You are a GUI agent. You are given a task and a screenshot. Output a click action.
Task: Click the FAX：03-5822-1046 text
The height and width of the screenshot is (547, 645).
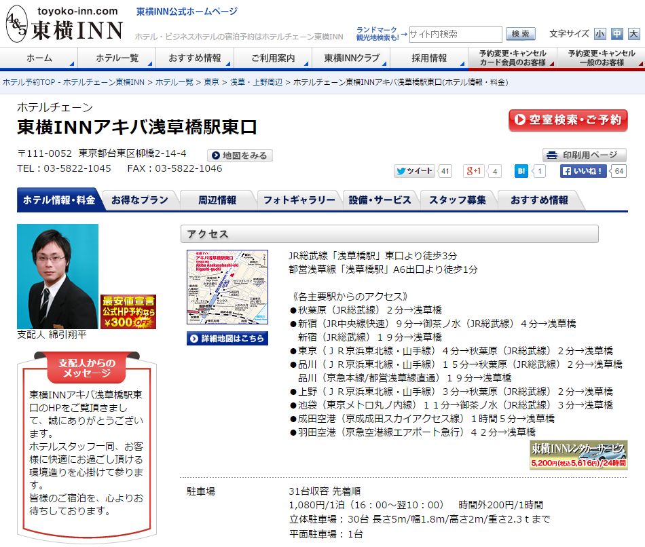174,168
